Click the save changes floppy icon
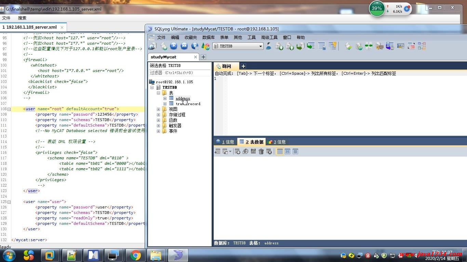 [x=253, y=151]
